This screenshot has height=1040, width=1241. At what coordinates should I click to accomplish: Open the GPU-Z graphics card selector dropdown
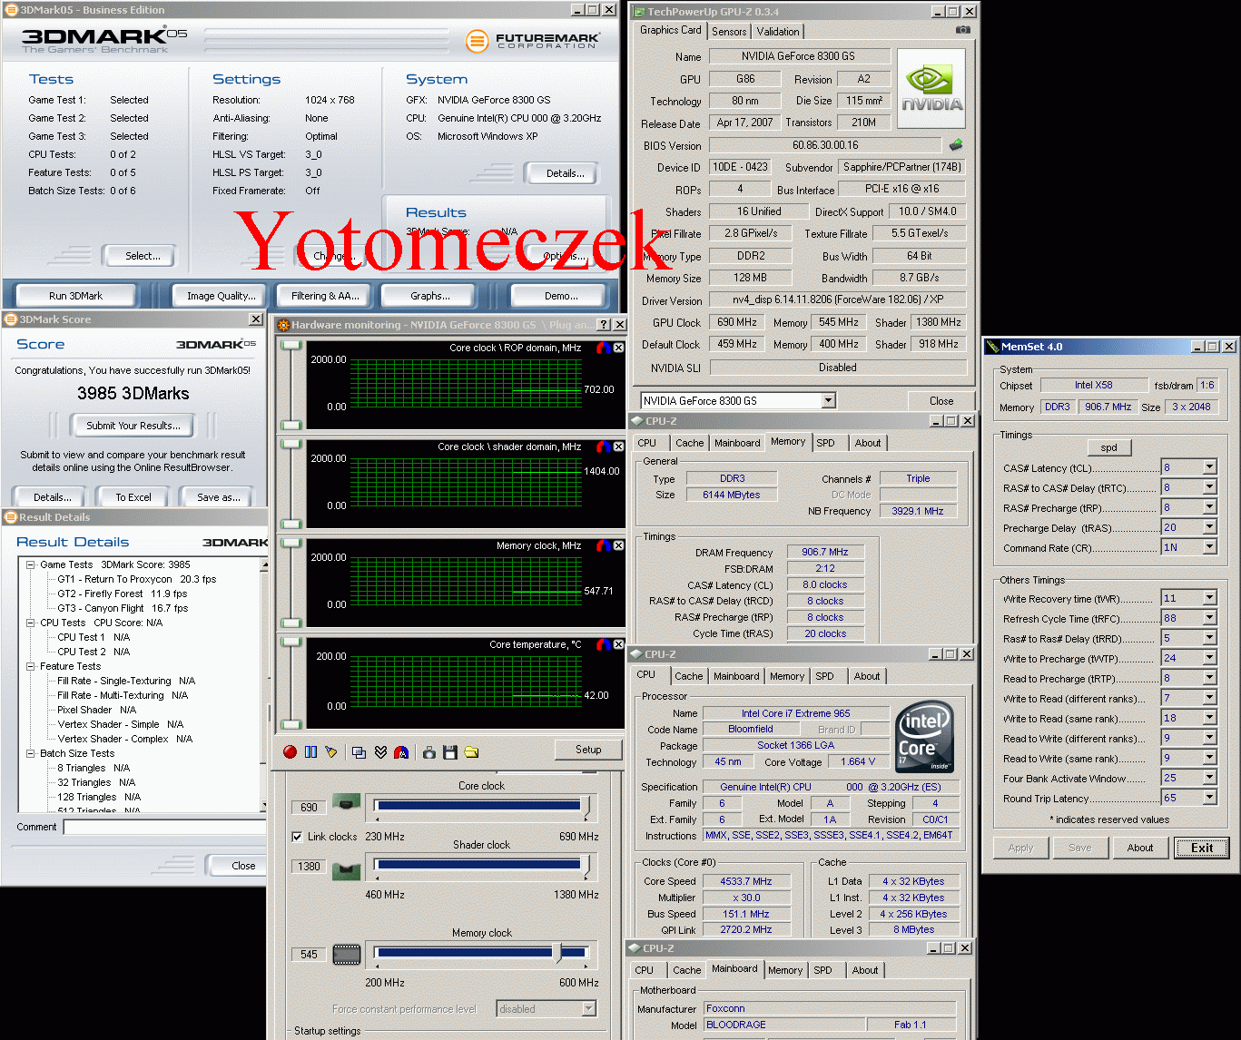coord(828,400)
